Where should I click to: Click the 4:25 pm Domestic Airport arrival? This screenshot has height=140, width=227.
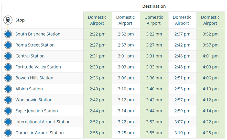point(211,133)
